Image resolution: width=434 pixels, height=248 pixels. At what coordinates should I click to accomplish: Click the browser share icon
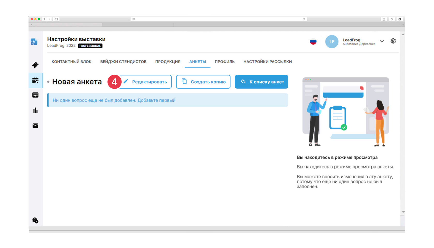[x=384, y=19]
